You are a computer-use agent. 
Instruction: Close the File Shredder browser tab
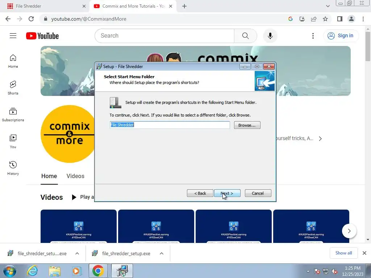pyautogui.click(x=84, y=6)
